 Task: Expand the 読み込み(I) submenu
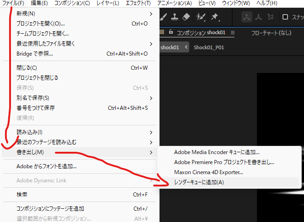[x=82, y=132]
